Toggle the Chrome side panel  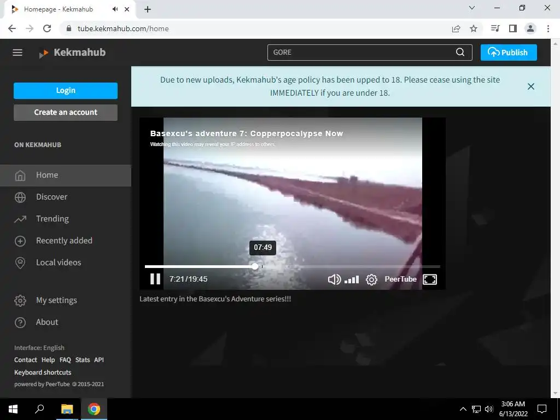(x=513, y=28)
